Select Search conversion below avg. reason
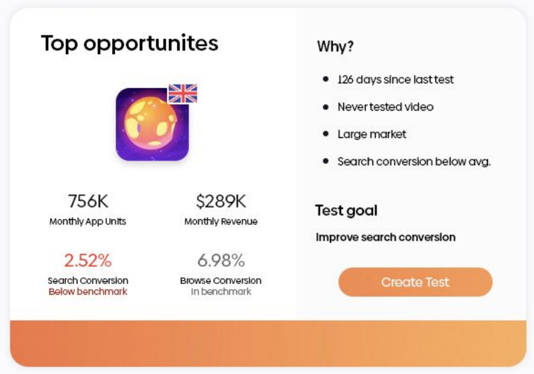 (x=414, y=161)
